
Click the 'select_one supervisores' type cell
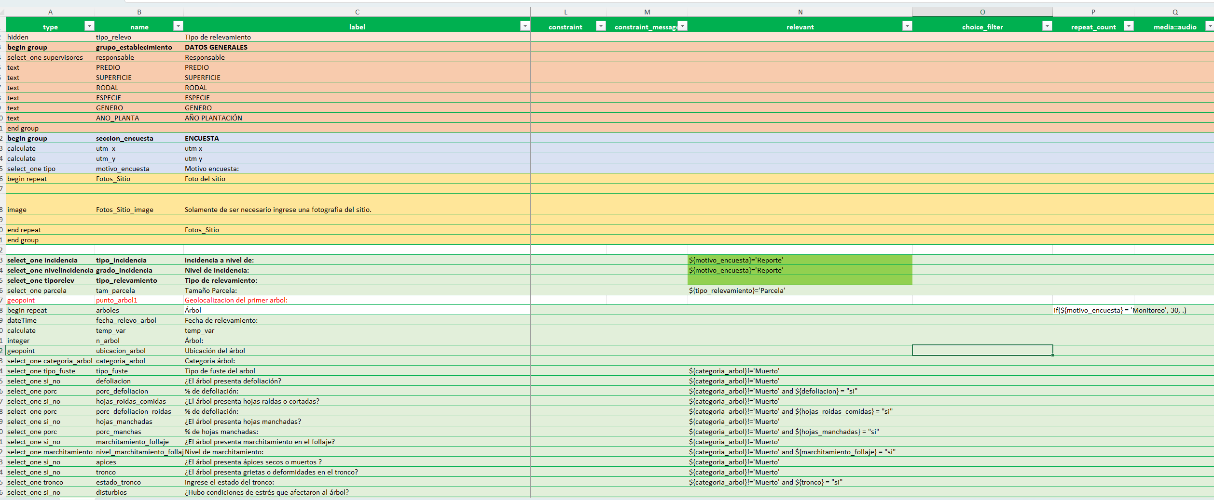[x=50, y=57]
